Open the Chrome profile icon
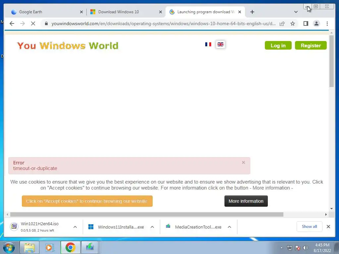The height and width of the screenshot is (254, 339). [316, 23]
